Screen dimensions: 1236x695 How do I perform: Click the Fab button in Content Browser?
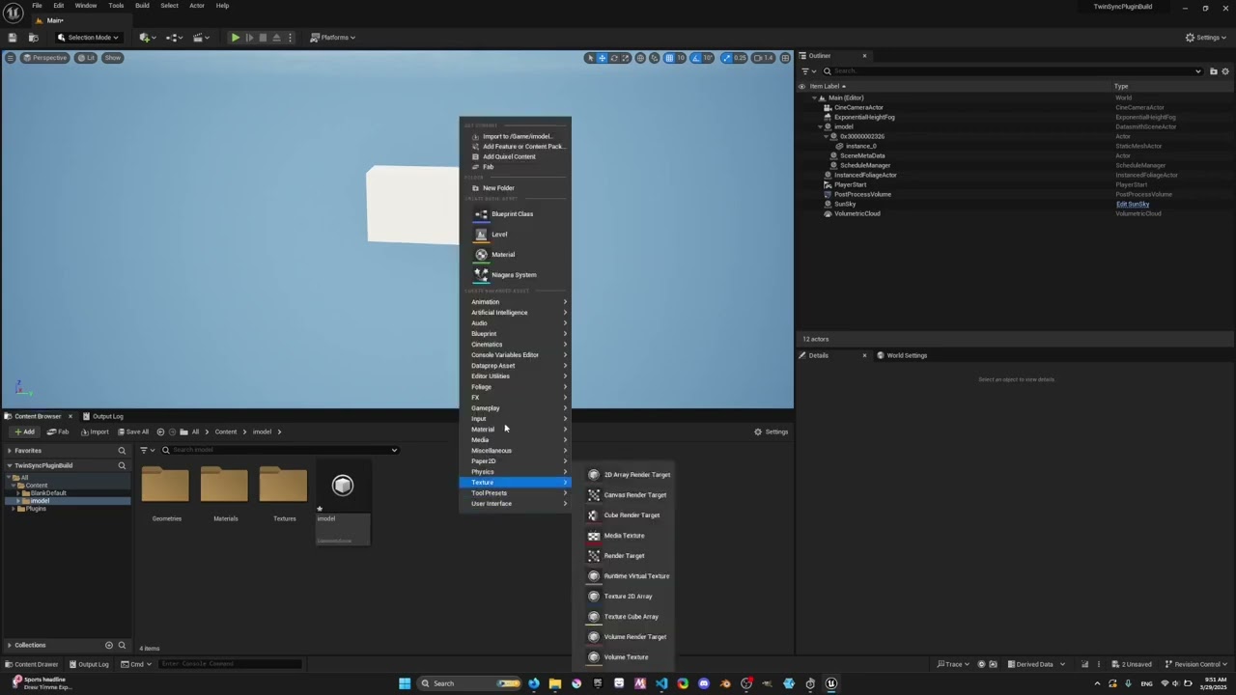coord(59,431)
